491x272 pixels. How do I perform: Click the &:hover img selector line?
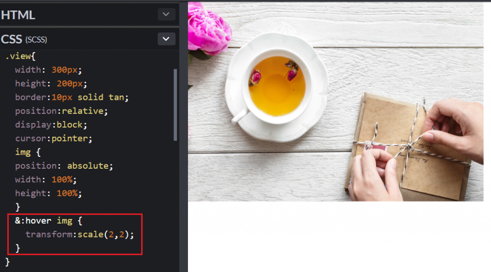click(x=48, y=221)
